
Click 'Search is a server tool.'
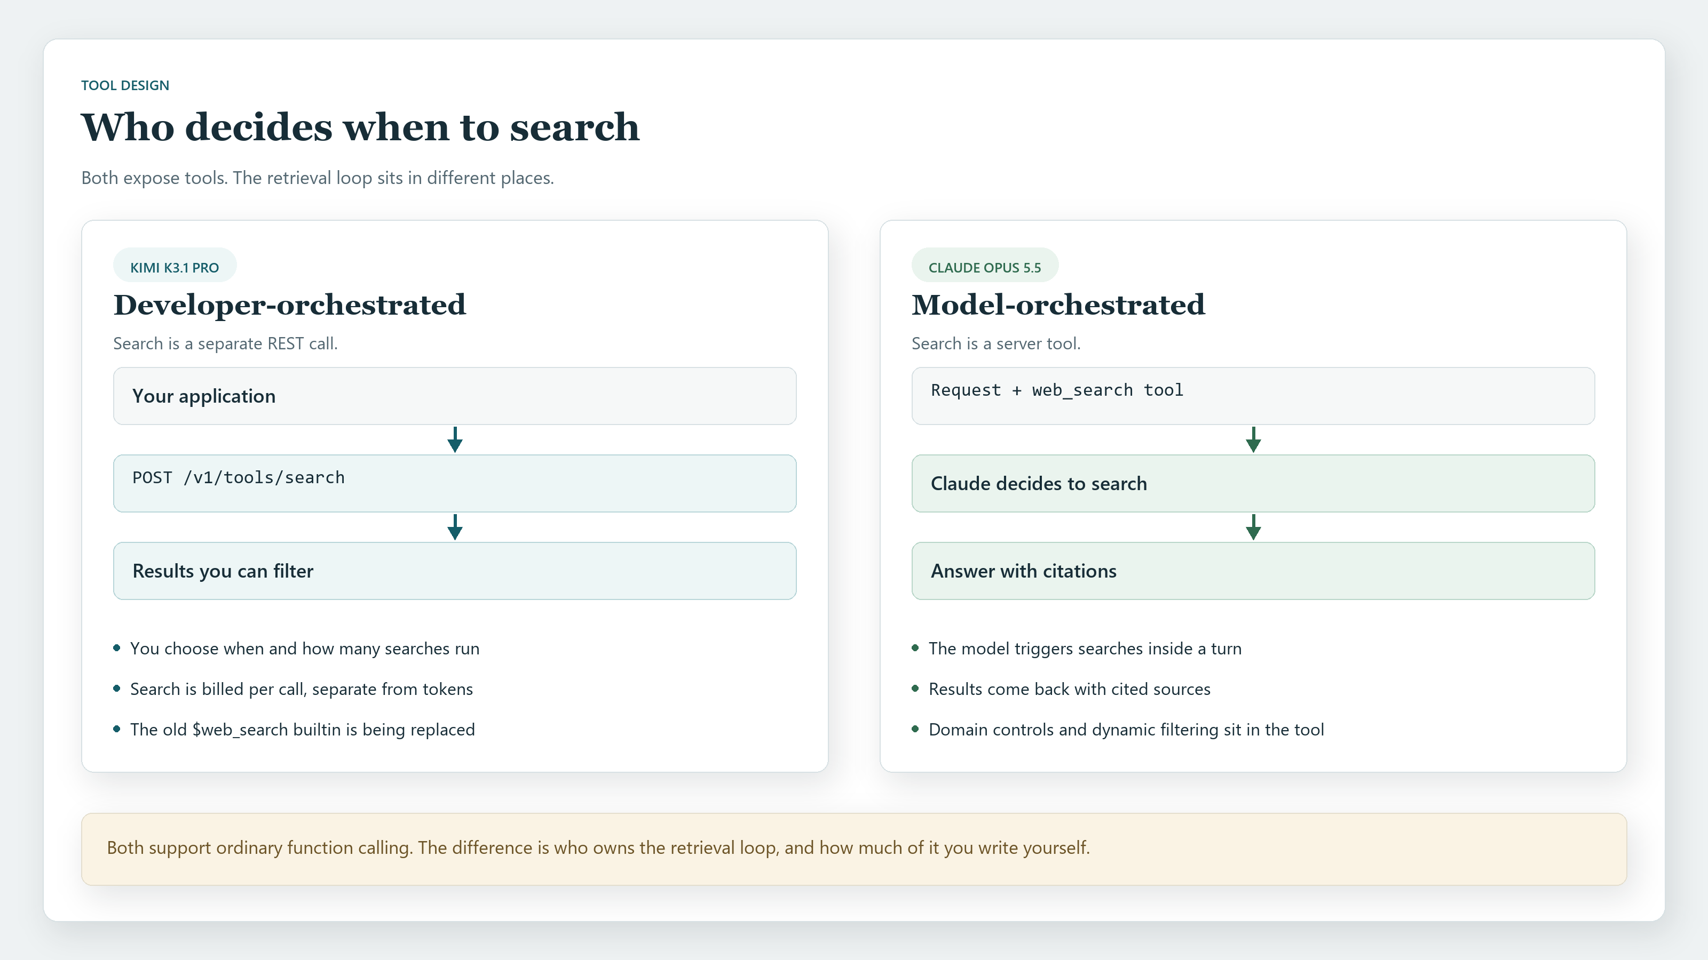coord(996,343)
